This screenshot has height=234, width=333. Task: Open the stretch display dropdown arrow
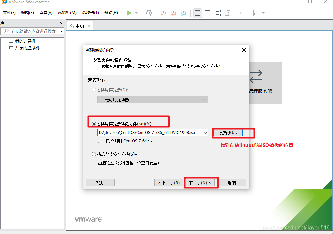tap(263, 13)
